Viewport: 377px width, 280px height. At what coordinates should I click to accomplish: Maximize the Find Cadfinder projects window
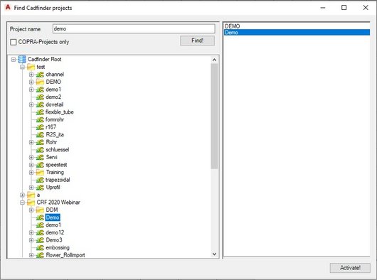click(344, 8)
